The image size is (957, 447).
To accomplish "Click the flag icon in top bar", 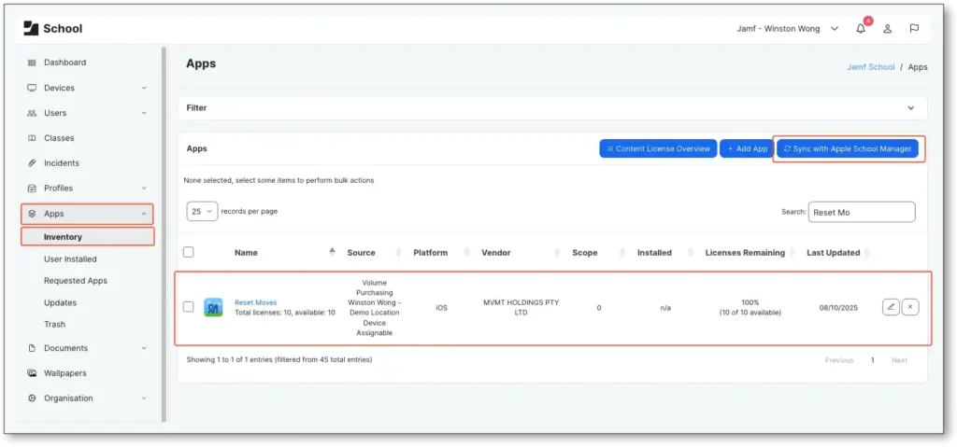I will click(914, 29).
